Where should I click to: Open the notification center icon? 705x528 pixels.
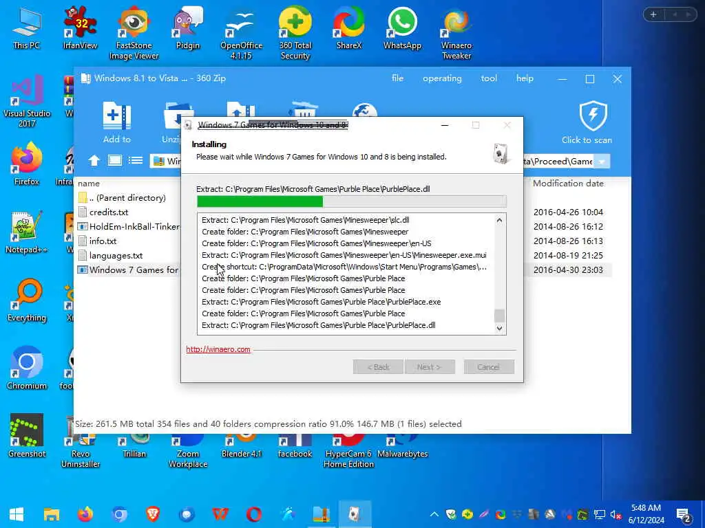pos(684,515)
